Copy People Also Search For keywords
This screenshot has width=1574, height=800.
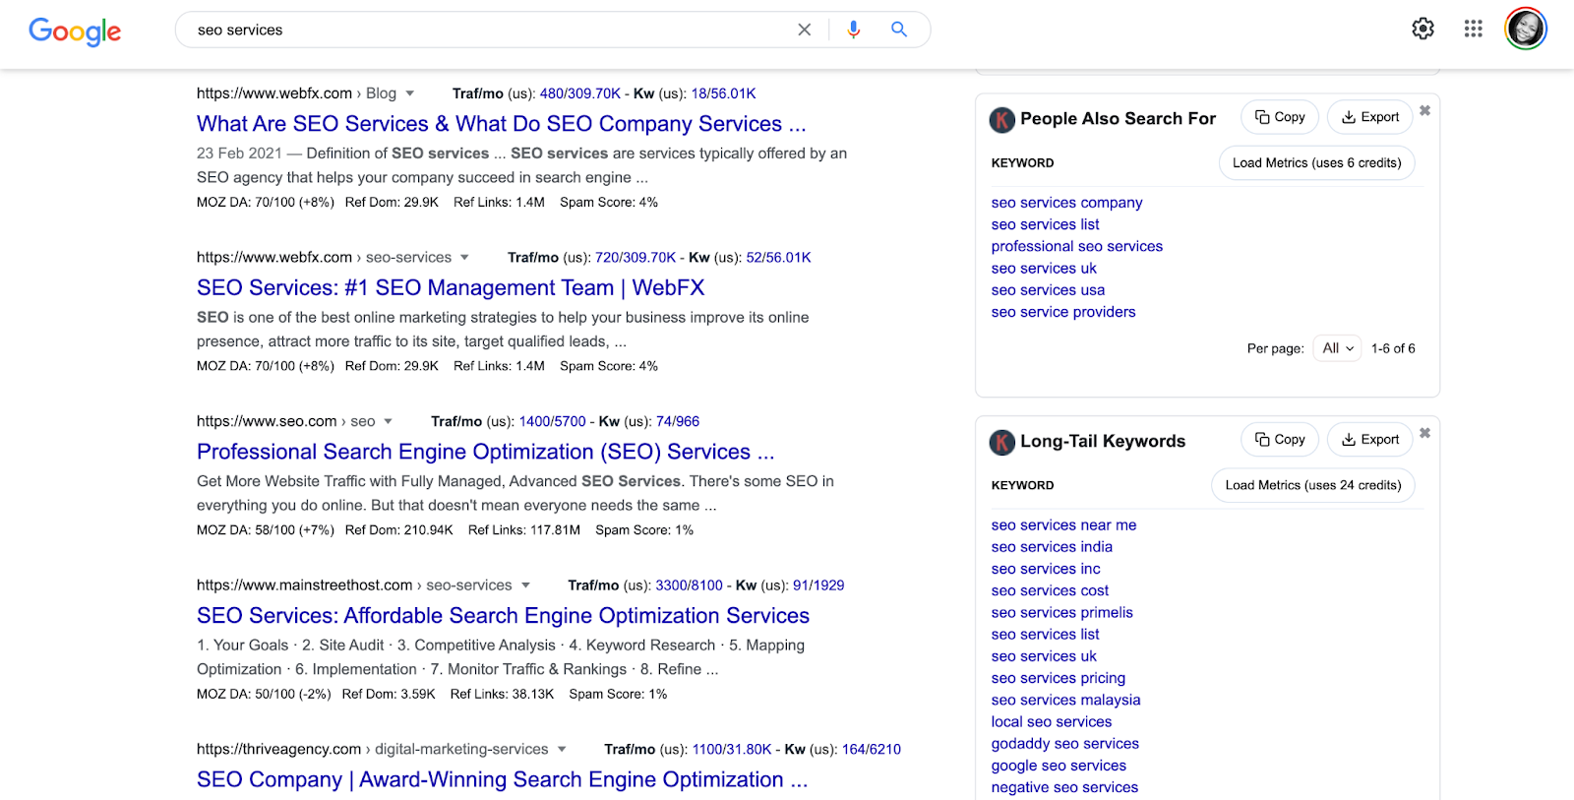(x=1280, y=117)
